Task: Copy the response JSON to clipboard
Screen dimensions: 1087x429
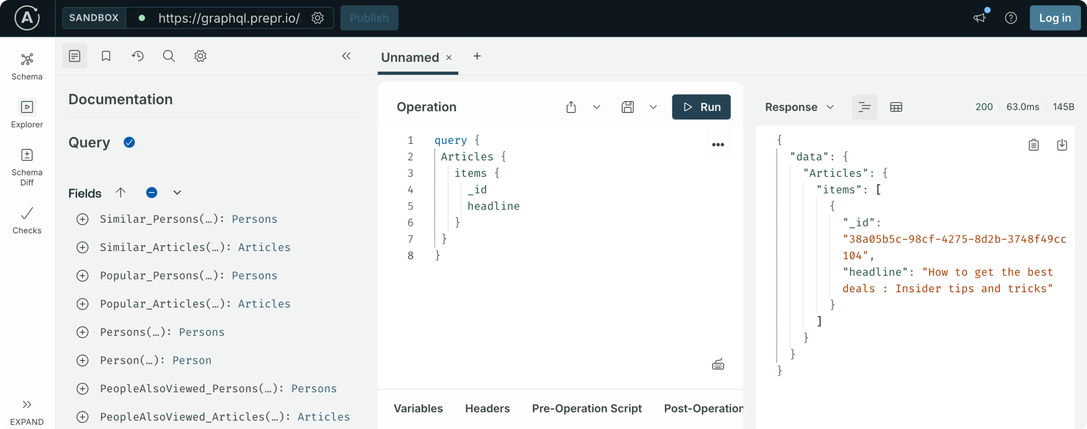Action: pos(1034,144)
